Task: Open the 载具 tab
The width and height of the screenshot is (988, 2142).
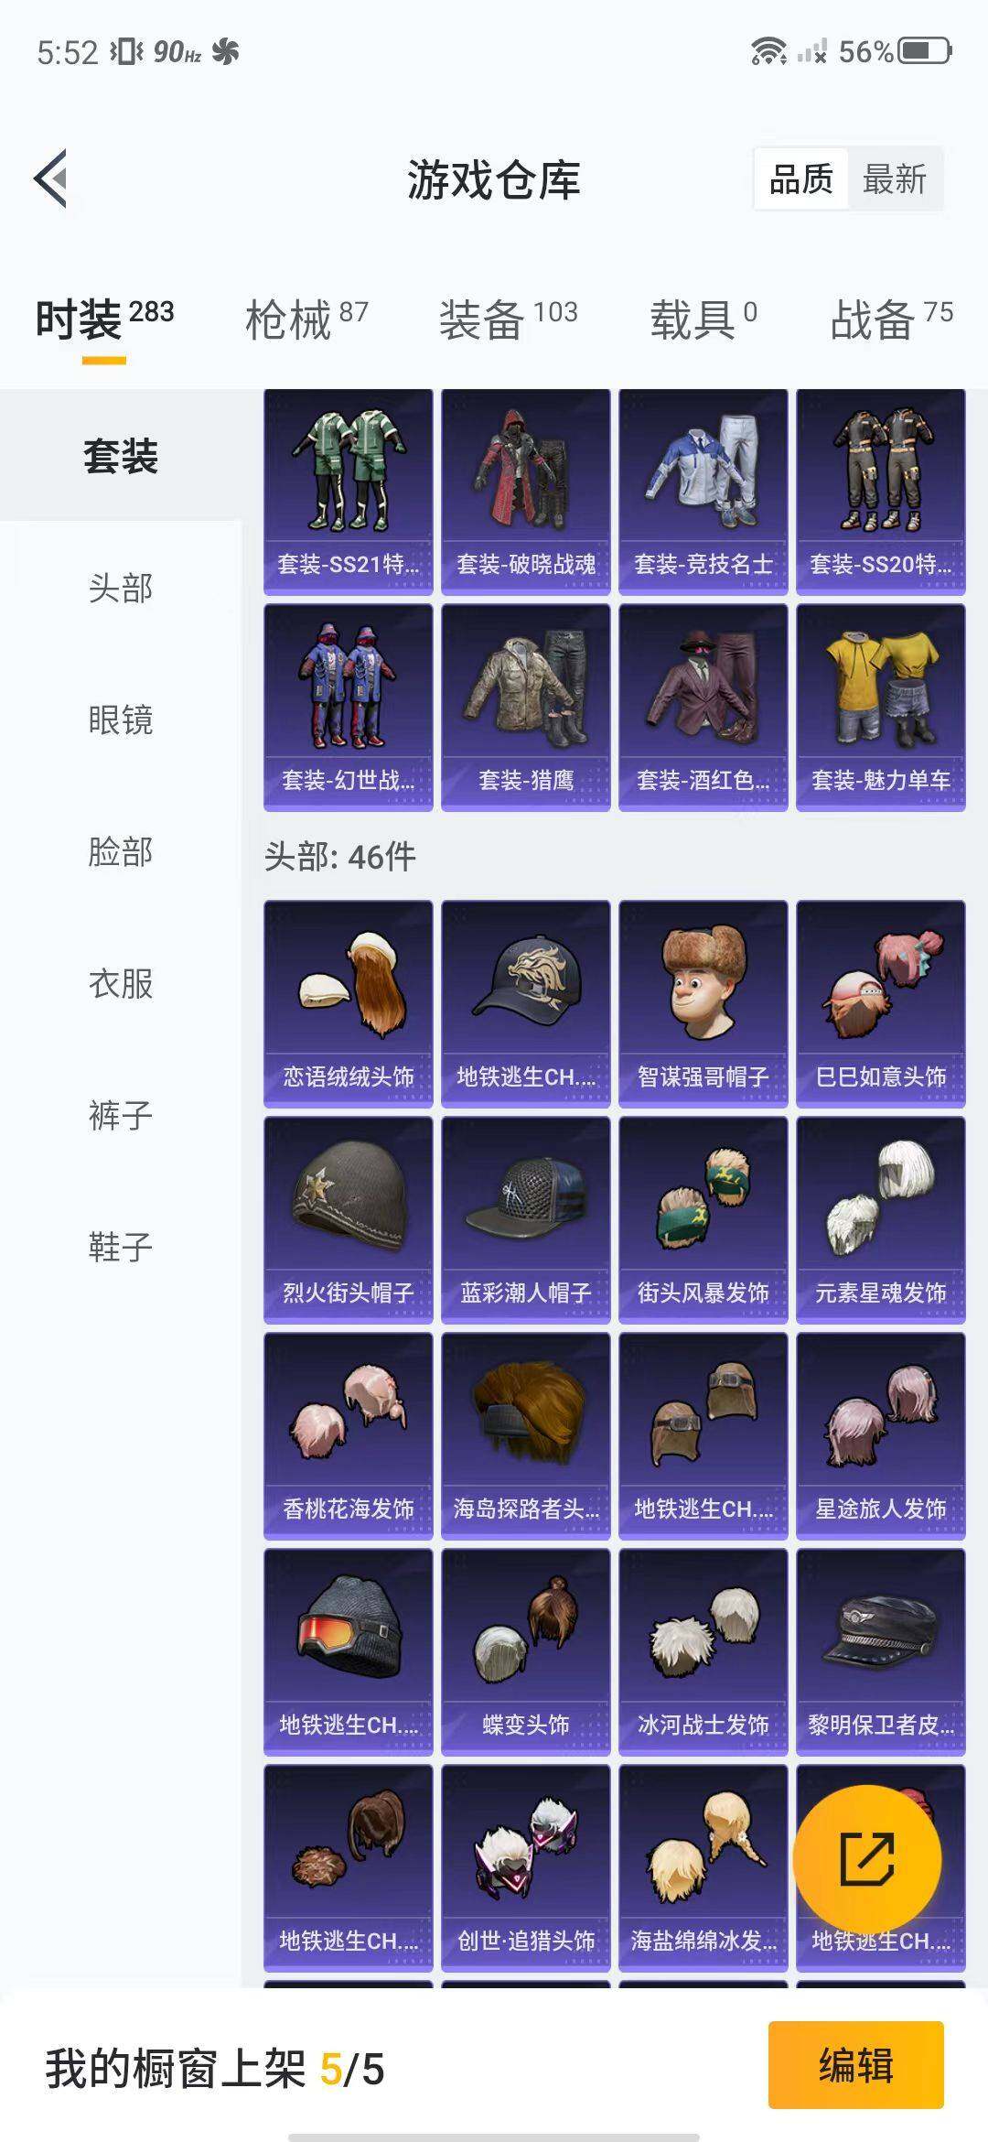Action: pos(703,319)
